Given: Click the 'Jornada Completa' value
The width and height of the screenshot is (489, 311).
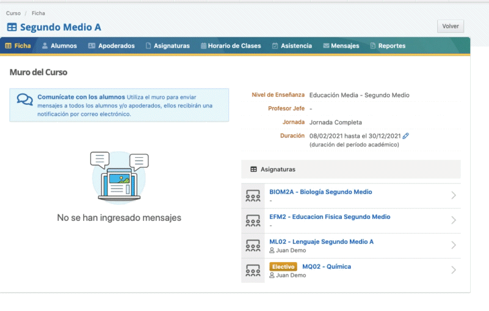Looking at the screenshot, I should pos(336,123).
